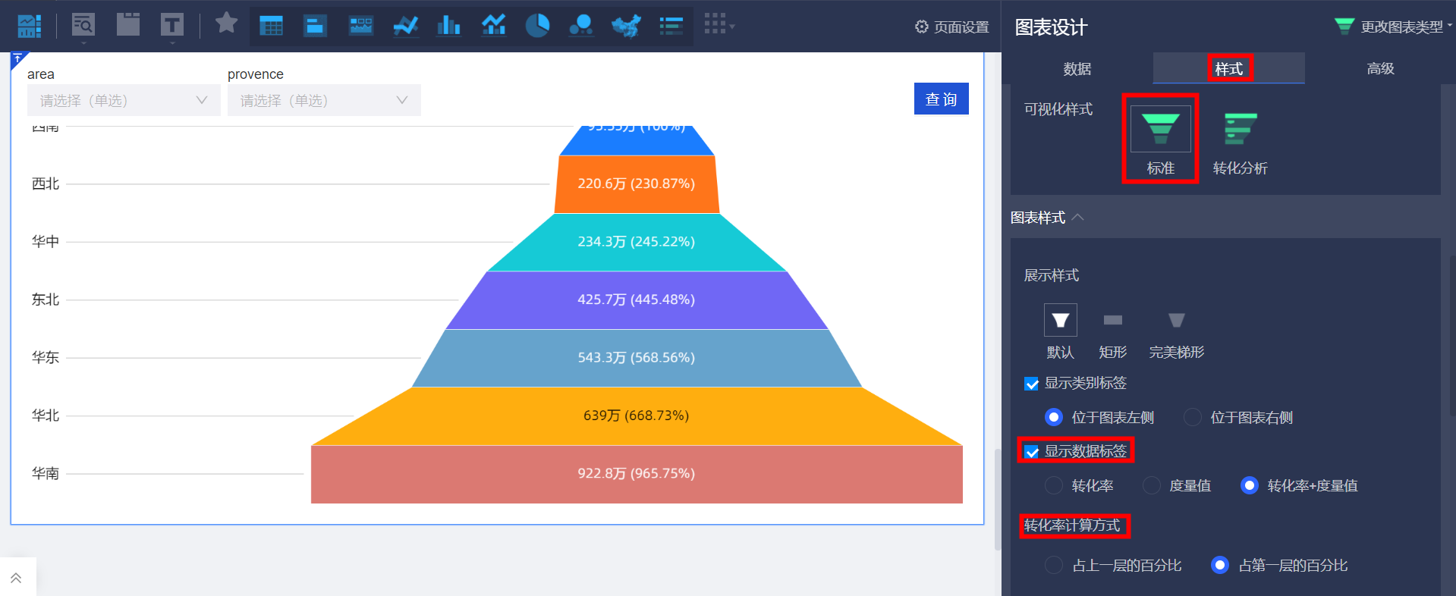Screen dimensions: 1456x596
Task: Click the text component T icon
Action: pyautogui.click(x=172, y=26)
